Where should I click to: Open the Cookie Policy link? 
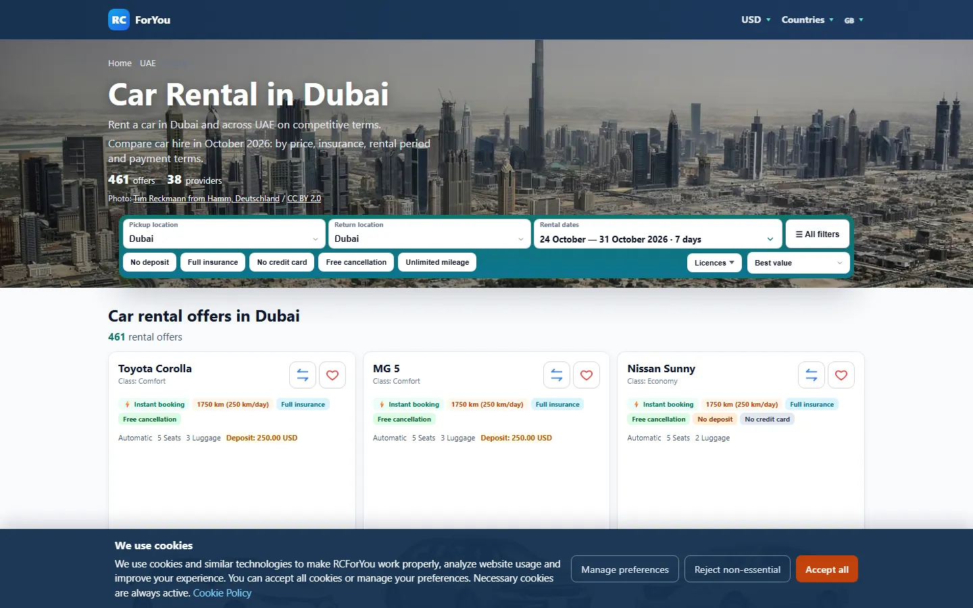click(x=222, y=593)
